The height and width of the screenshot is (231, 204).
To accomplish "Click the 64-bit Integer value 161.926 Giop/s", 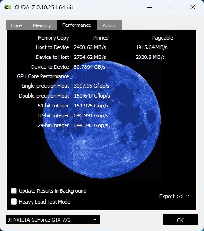I will click(91, 106).
